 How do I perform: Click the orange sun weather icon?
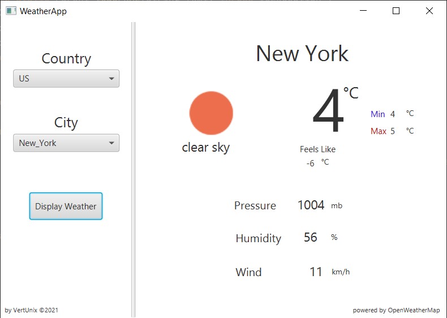[x=211, y=113]
